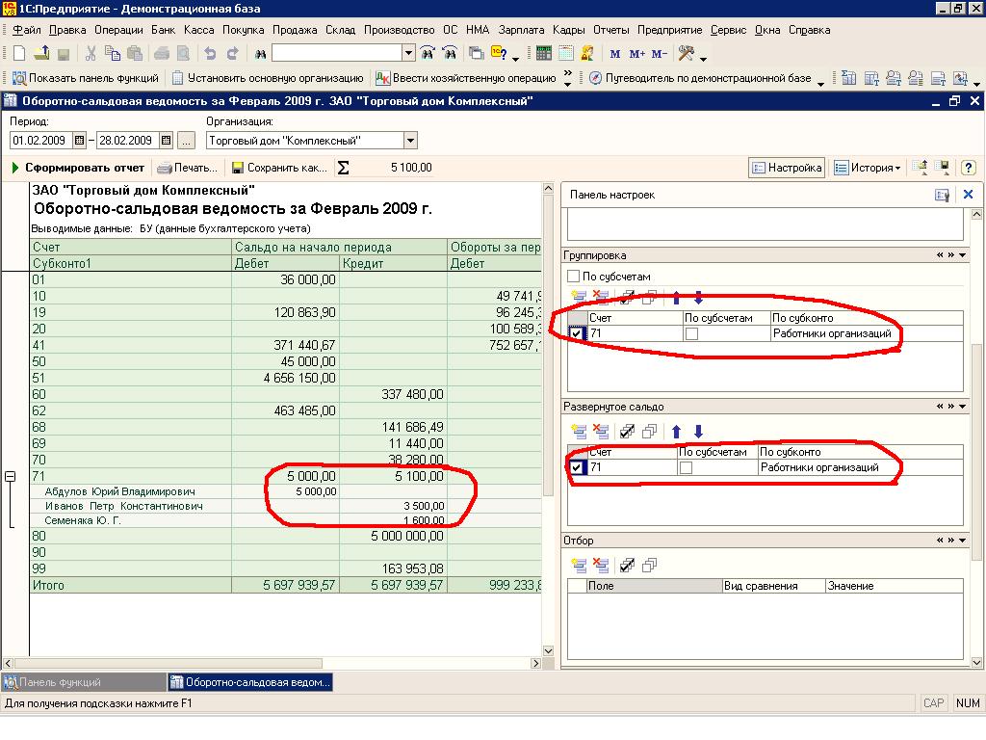Click the start date field 01.02.2009
This screenshot has height=740, width=986.
pyautogui.click(x=41, y=141)
